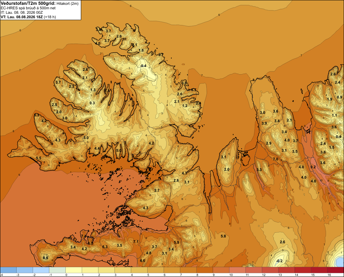Click the 9.2 temperature value label
The height and width of the screenshot is (277, 344).
[x=313, y=167]
